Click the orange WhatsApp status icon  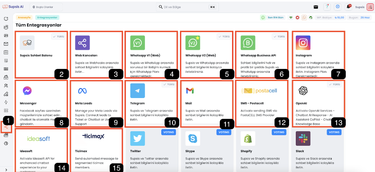coord(304,17)
